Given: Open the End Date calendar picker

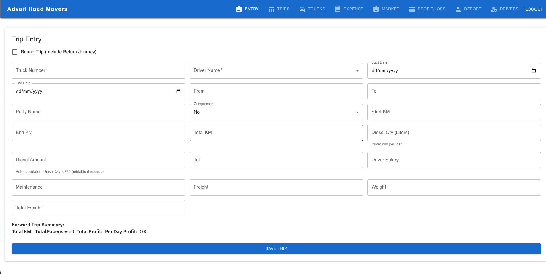Looking at the screenshot, I should coord(178,91).
